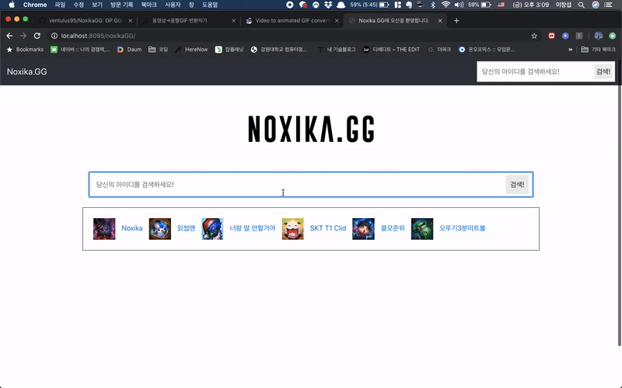This screenshot has width=622, height=388.
Task: Click the navbar 검색! button
Action: click(x=603, y=71)
